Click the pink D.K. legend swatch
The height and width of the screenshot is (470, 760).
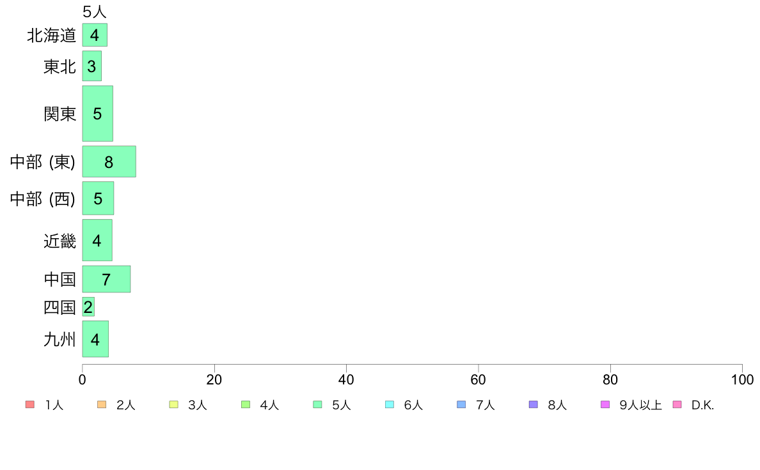pyautogui.click(x=677, y=405)
